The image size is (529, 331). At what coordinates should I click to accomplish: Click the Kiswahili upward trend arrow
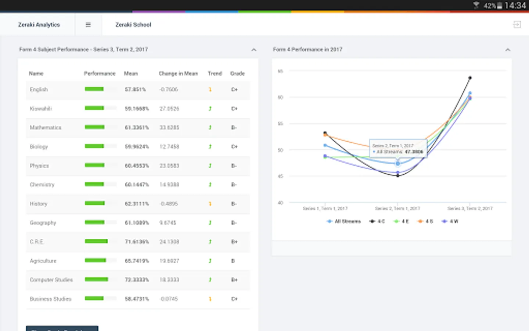tap(210, 108)
